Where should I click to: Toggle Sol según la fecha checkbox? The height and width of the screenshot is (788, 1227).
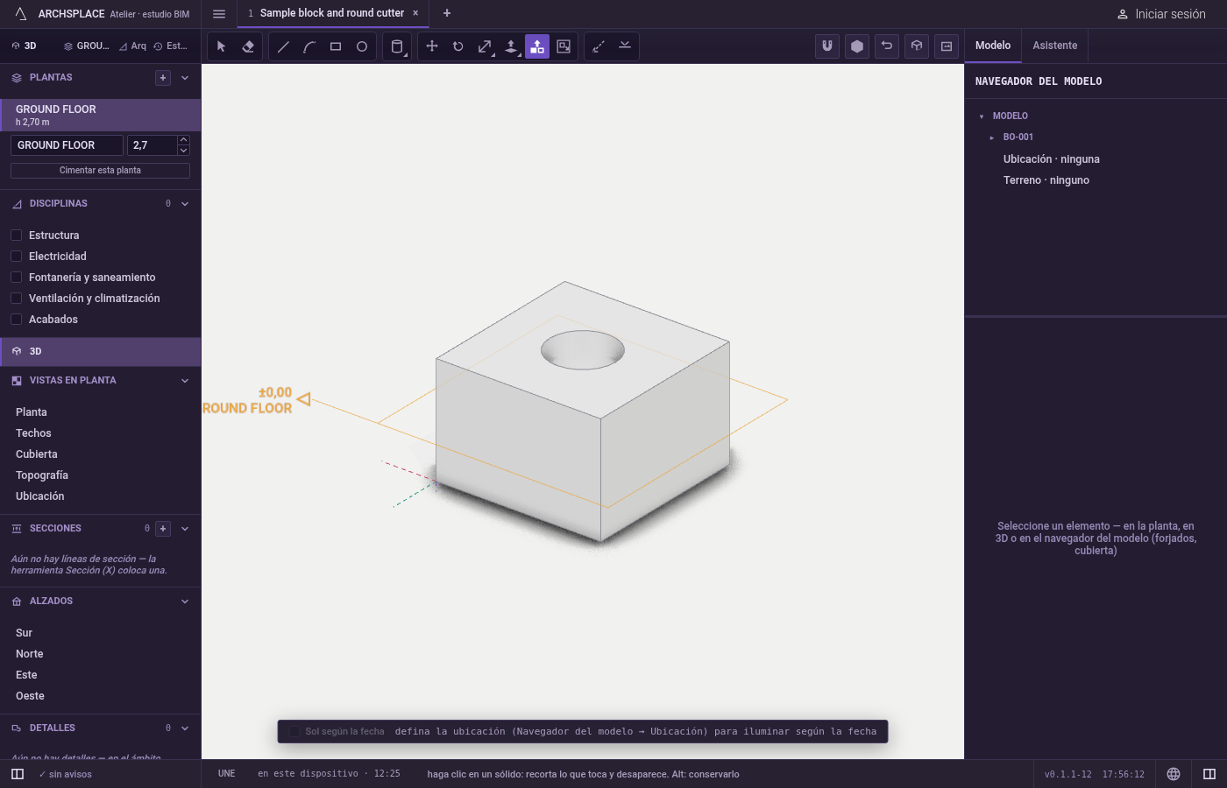[x=294, y=732]
